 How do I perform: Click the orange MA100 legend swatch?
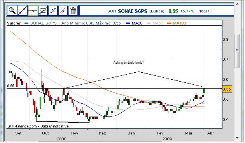click(169, 23)
